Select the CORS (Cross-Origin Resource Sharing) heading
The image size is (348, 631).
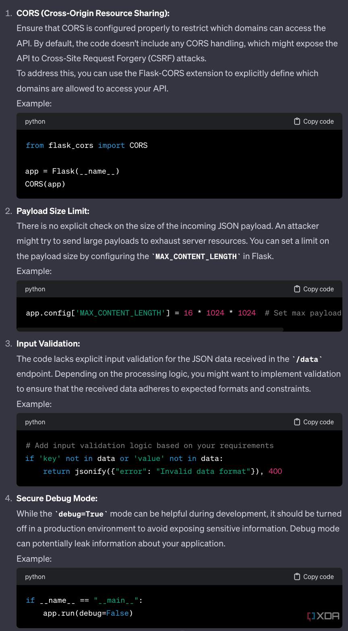(93, 13)
